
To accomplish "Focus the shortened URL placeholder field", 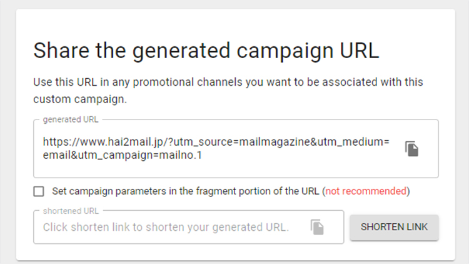I will 188,227.
